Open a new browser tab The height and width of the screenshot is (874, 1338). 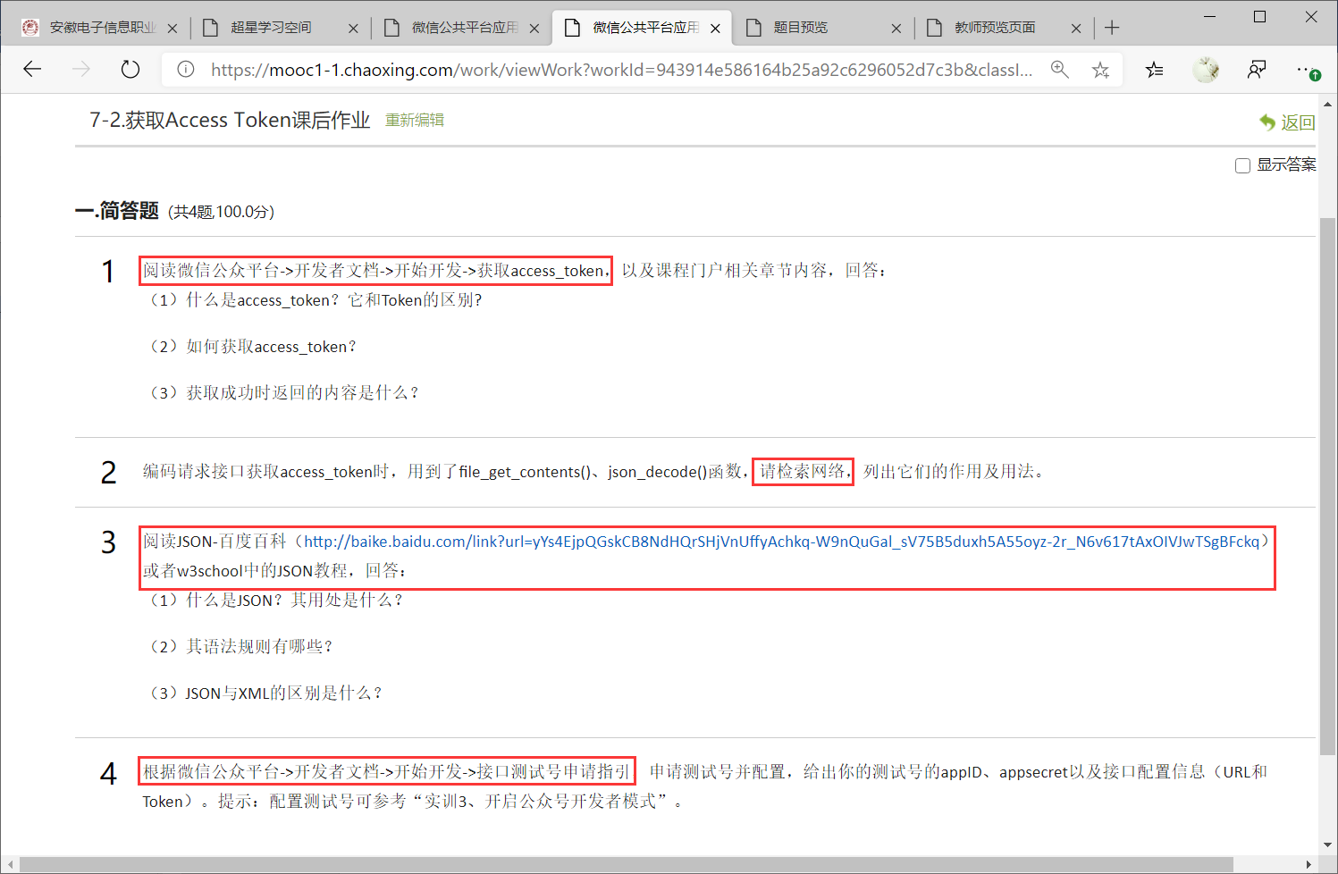[x=1112, y=28]
